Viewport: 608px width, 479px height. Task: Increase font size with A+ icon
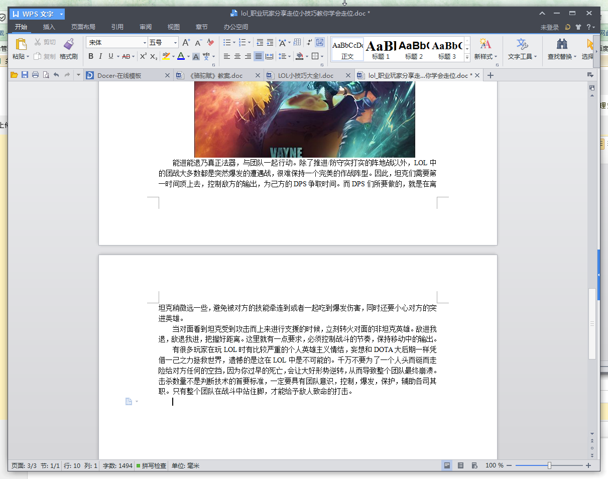pyautogui.click(x=186, y=43)
